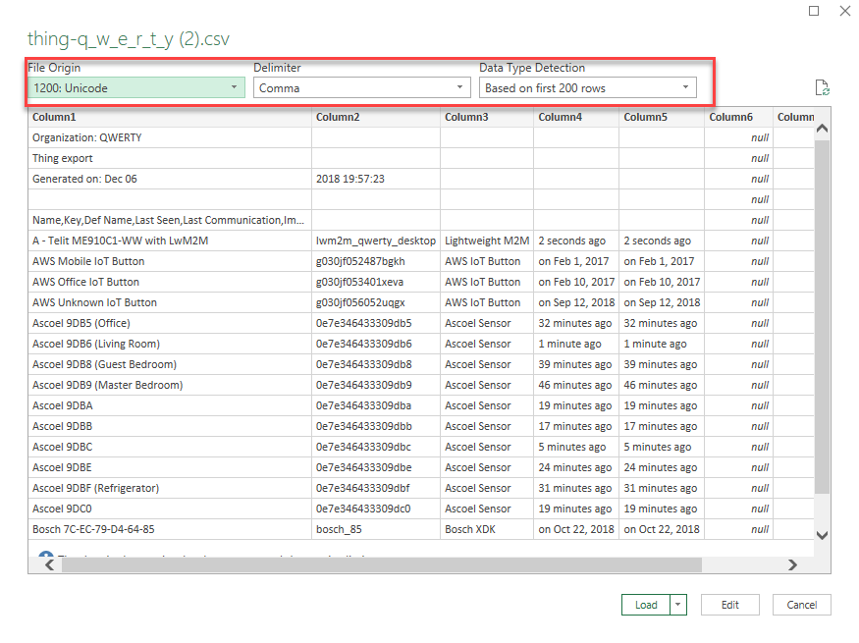This screenshot has width=859, height=643.
Task: Click the vertical scrollbar thumb
Action: pyautogui.click(x=823, y=314)
